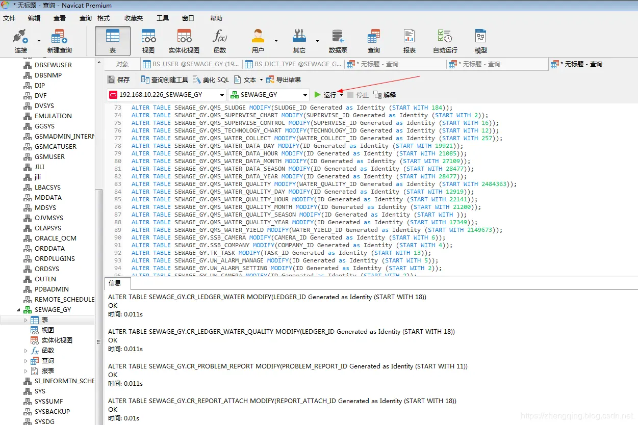Select the MDDATA schema

pyautogui.click(x=48, y=198)
